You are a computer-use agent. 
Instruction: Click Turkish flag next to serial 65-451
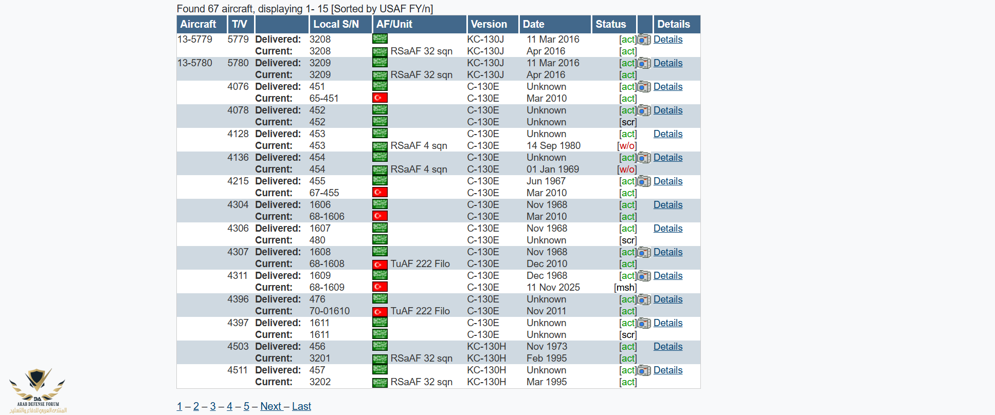pyautogui.click(x=379, y=98)
